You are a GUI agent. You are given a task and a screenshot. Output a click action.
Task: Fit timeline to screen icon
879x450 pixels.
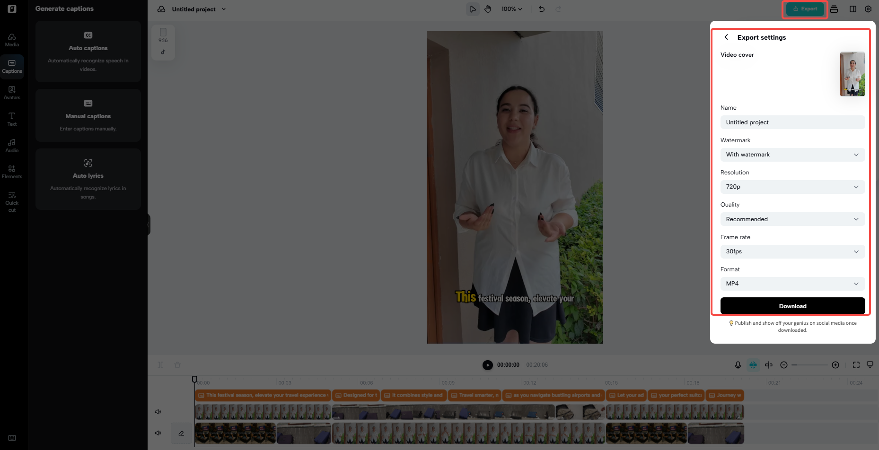[856, 365]
